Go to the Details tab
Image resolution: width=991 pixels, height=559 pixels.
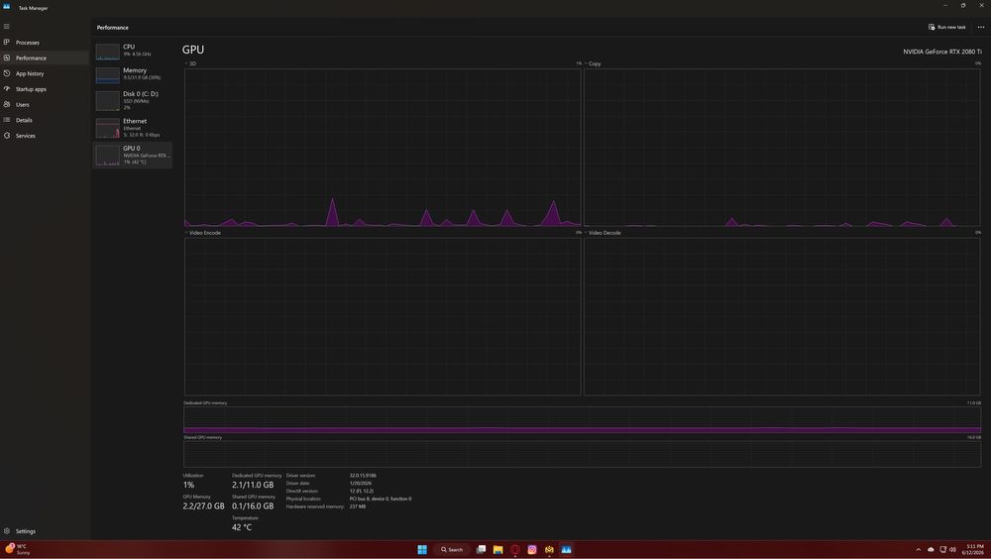[x=24, y=120]
